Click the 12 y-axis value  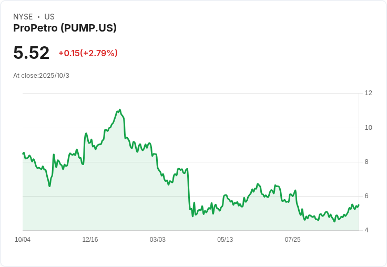[x=368, y=93]
